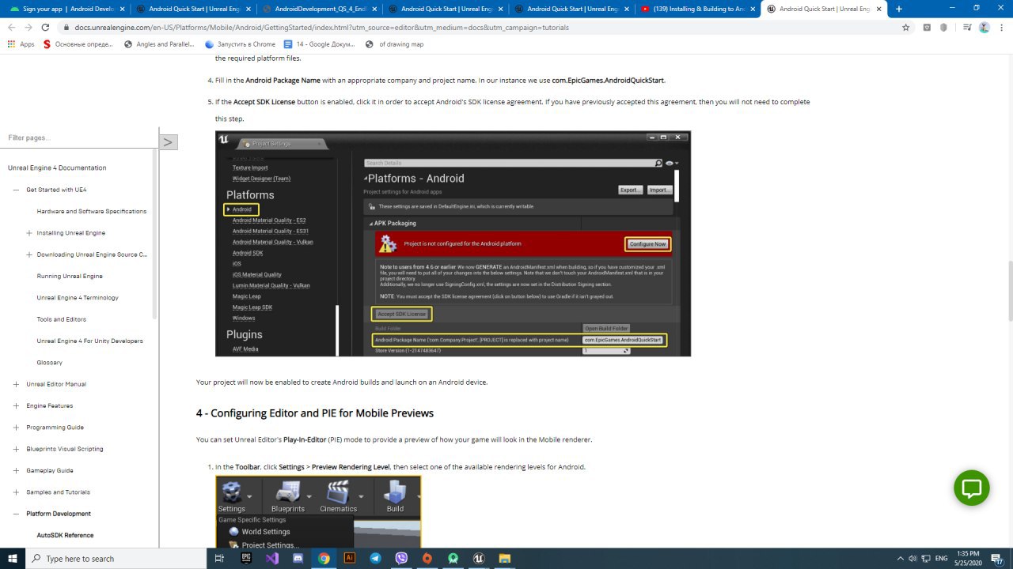Open the Chrome profile avatar
This screenshot has height=569, width=1013.
coord(985,27)
